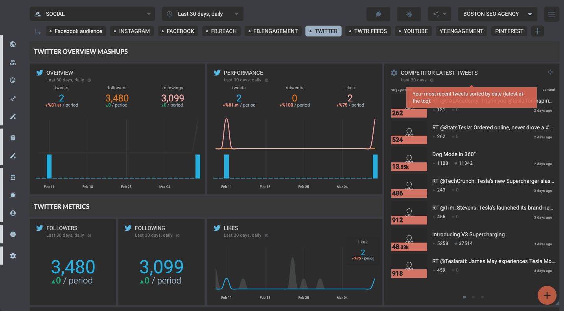The height and width of the screenshot is (311, 564).
Task: Open the globe icon in left sidebar
Action: click(x=13, y=44)
